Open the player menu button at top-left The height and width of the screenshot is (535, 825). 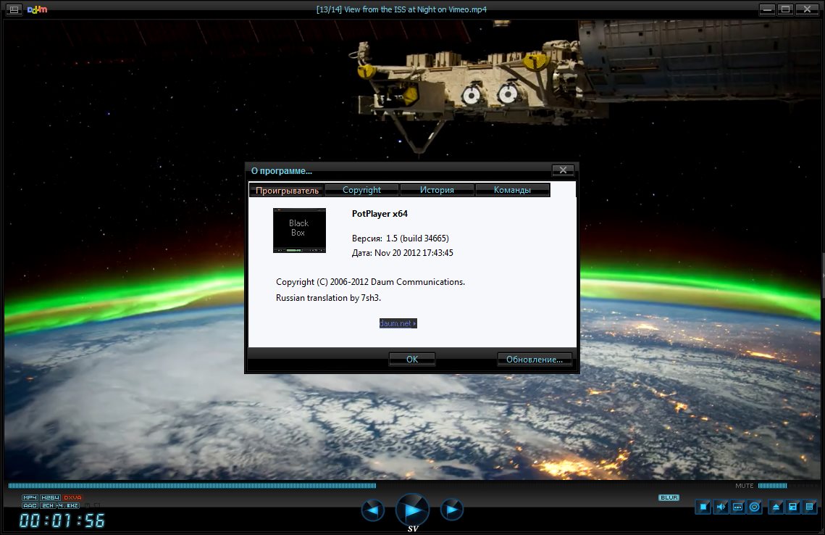[14, 9]
